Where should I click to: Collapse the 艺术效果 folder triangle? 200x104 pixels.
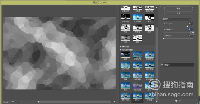tap(121, 50)
